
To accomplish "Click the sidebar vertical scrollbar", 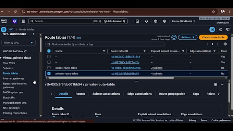I will pos(40,44).
